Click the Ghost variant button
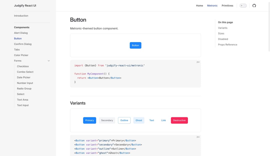 click(139, 120)
